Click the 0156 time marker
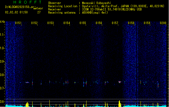The height and width of the screenshot is (107, 169). 99,23
